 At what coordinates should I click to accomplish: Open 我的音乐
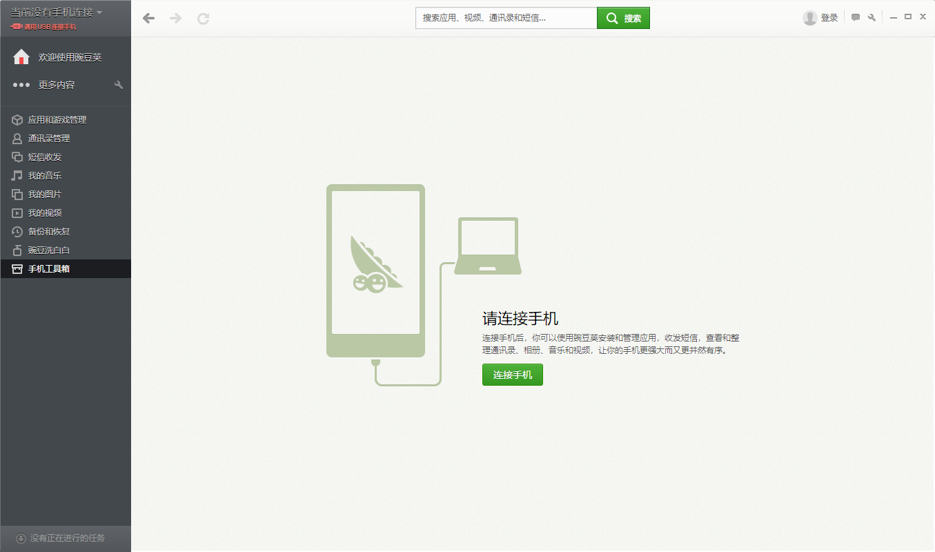click(45, 176)
